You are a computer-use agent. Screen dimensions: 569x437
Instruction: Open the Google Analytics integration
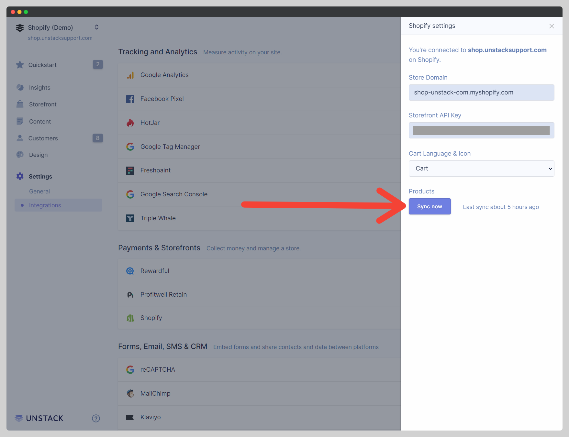(x=164, y=75)
